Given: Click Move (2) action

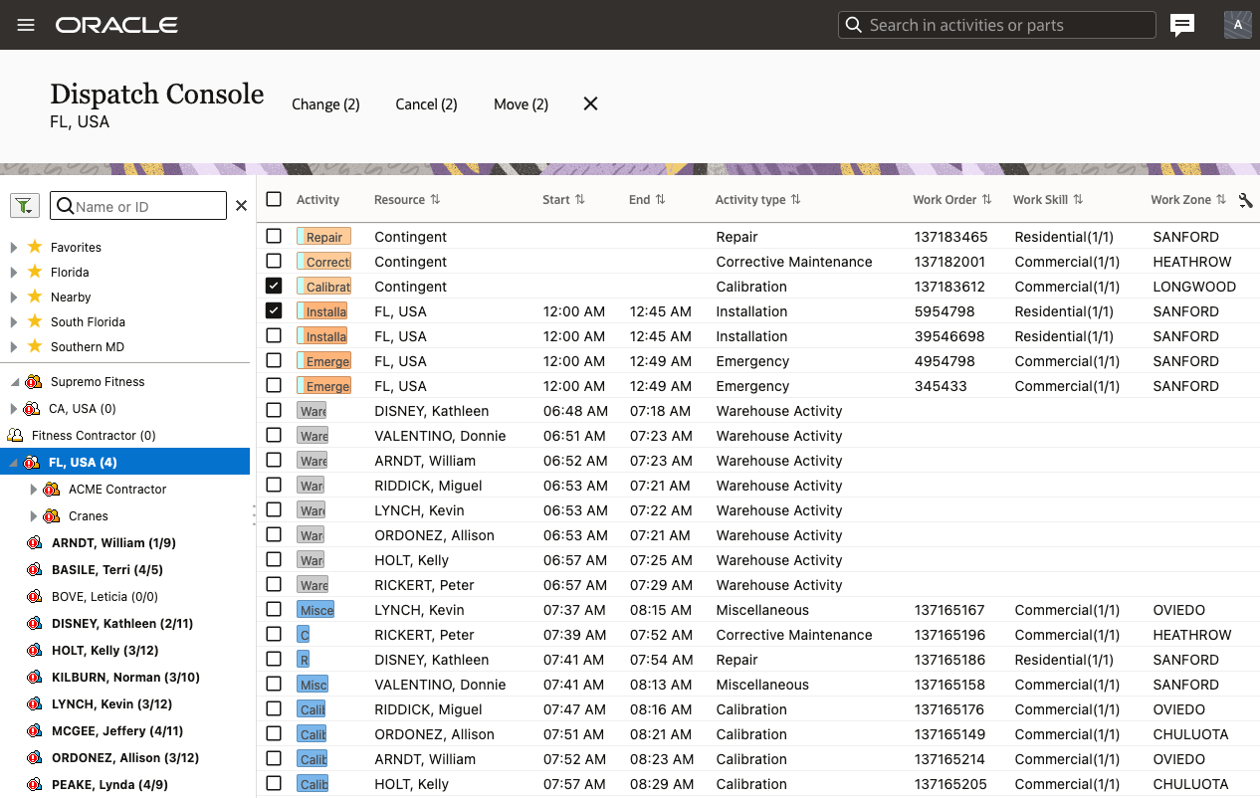Looking at the screenshot, I should coord(521,104).
